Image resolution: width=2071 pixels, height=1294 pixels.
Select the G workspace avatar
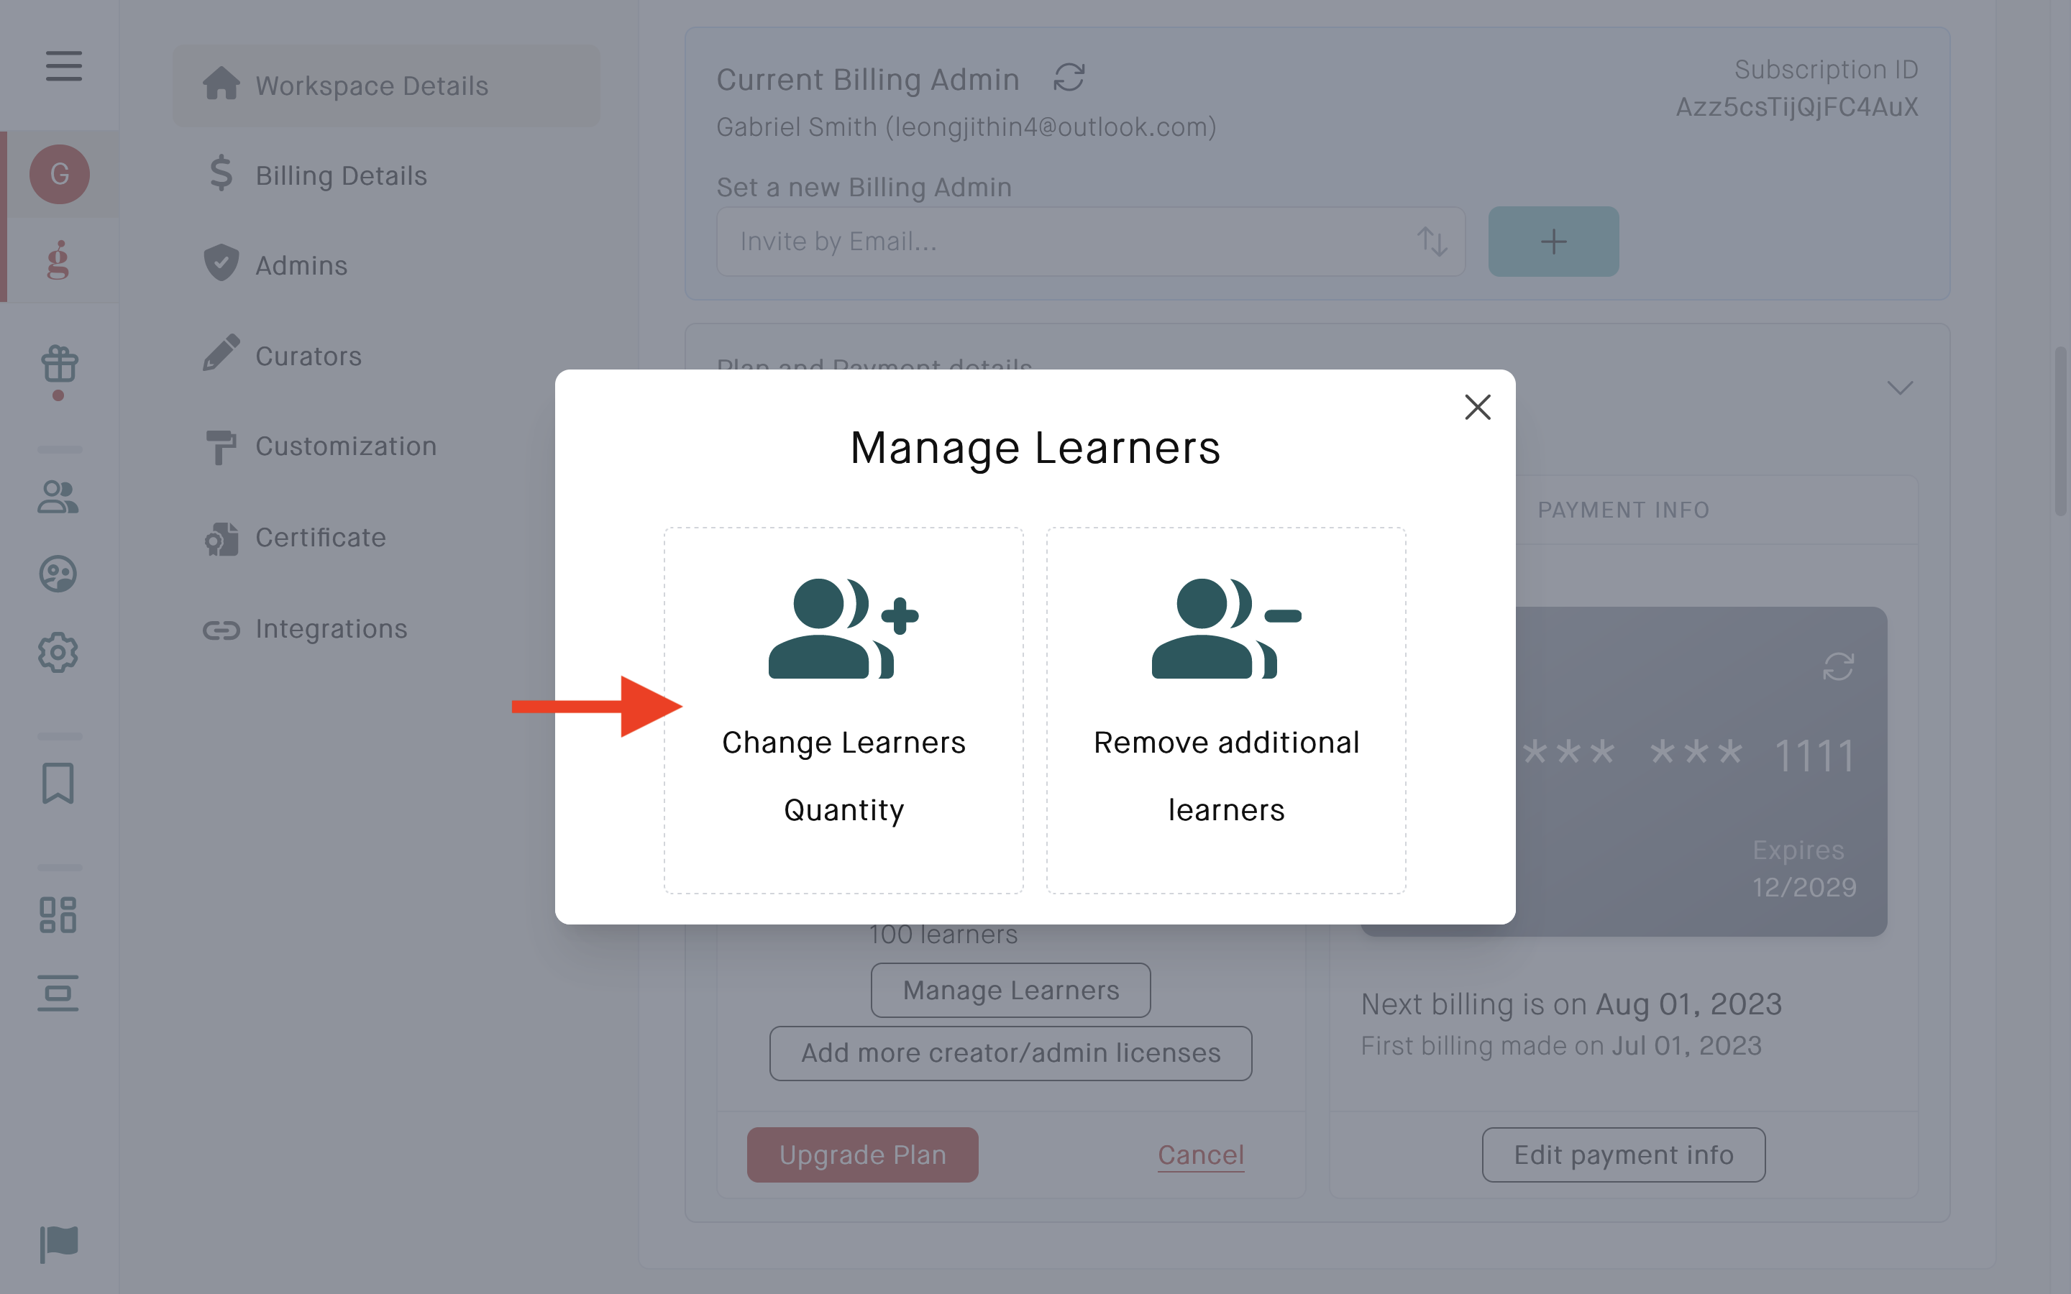[x=60, y=174]
